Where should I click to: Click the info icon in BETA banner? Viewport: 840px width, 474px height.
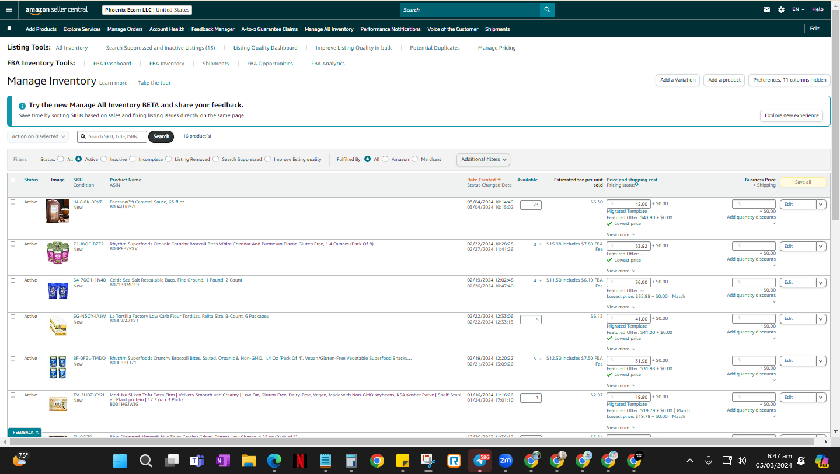pos(22,106)
